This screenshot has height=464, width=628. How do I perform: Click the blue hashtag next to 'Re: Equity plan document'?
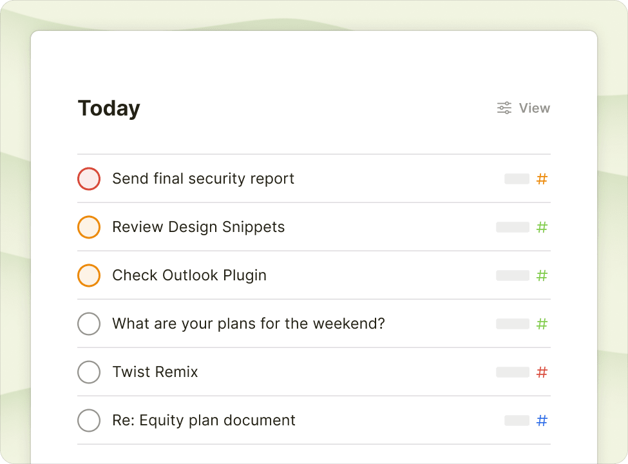point(541,421)
